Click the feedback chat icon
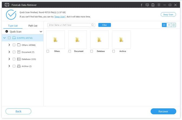182x120 pixels. pyautogui.click(x=147, y=5)
